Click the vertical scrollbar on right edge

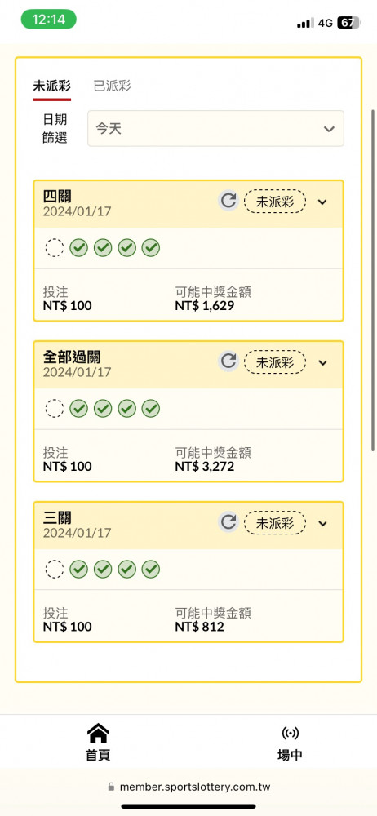373,280
